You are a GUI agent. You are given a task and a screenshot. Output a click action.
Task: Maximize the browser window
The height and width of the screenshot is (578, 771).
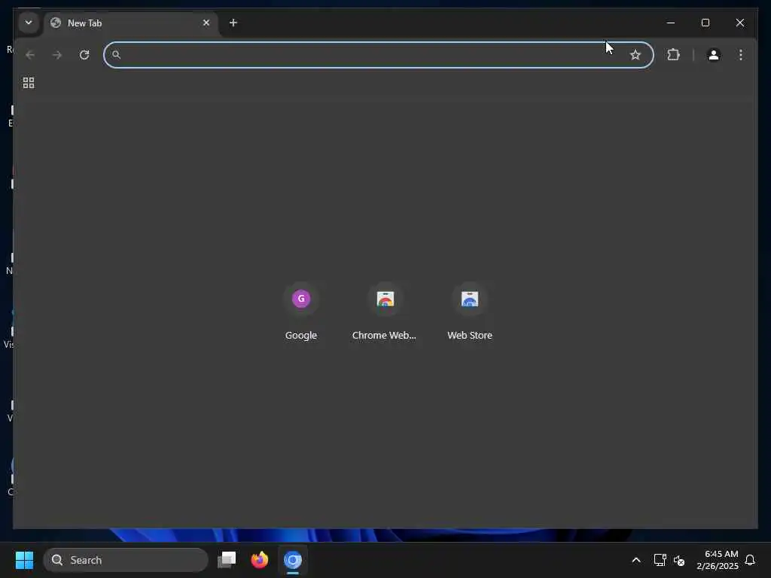click(705, 23)
